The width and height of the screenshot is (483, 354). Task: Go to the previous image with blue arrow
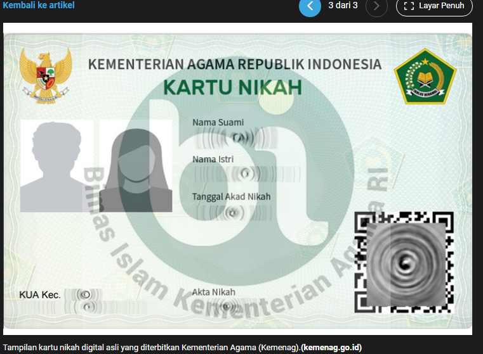[310, 6]
